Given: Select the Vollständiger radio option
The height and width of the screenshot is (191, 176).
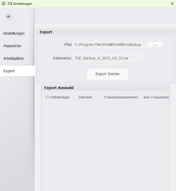Looking at the screenshot, I should coord(47,97).
